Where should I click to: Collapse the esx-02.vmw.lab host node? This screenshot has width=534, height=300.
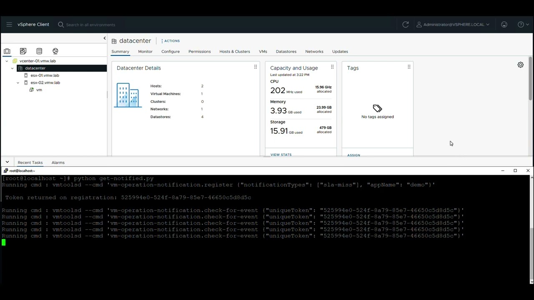(18, 83)
